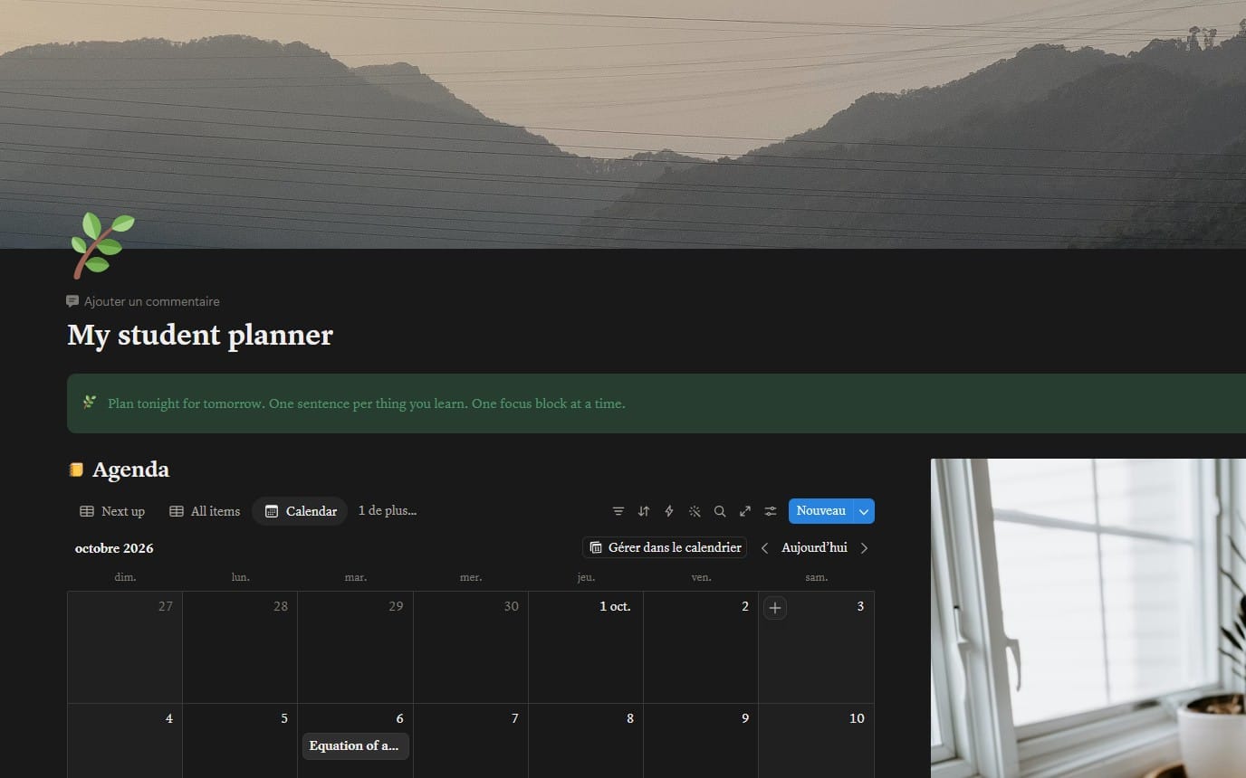This screenshot has height=778, width=1246.
Task: Click the 'dim.' weekday header
Action: click(125, 577)
